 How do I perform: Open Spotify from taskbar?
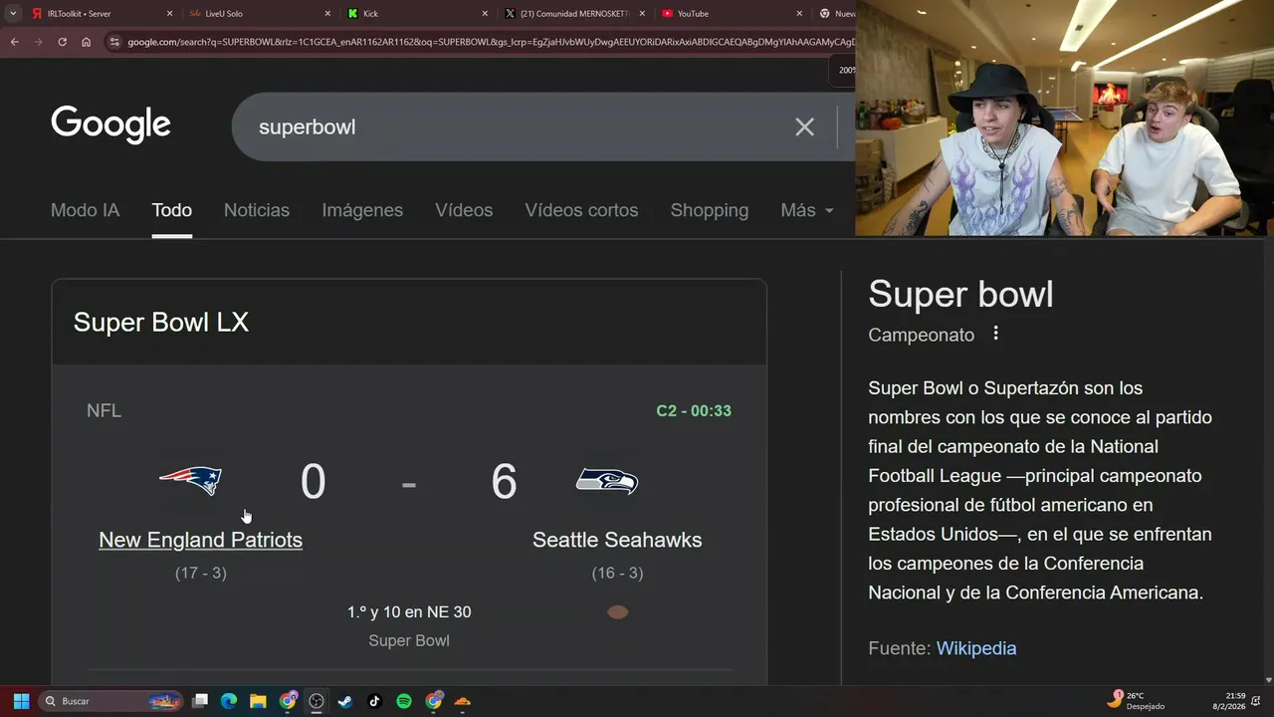point(404,701)
